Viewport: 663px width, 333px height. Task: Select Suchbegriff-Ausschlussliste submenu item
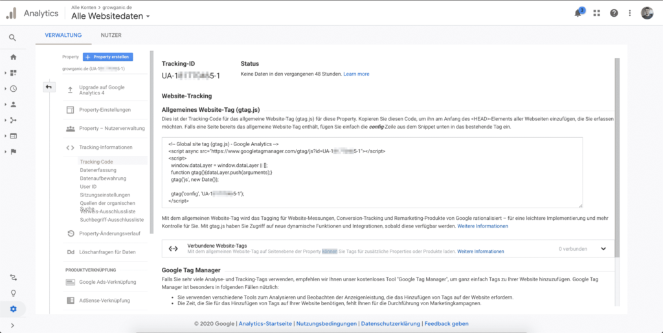click(111, 220)
